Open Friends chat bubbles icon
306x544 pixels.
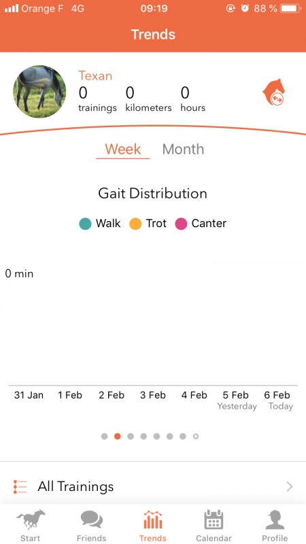click(92, 520)
